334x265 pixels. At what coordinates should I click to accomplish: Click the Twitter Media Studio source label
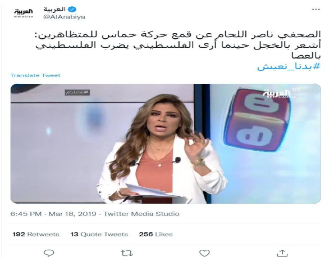pyautogui.click(x=141, y=214)
